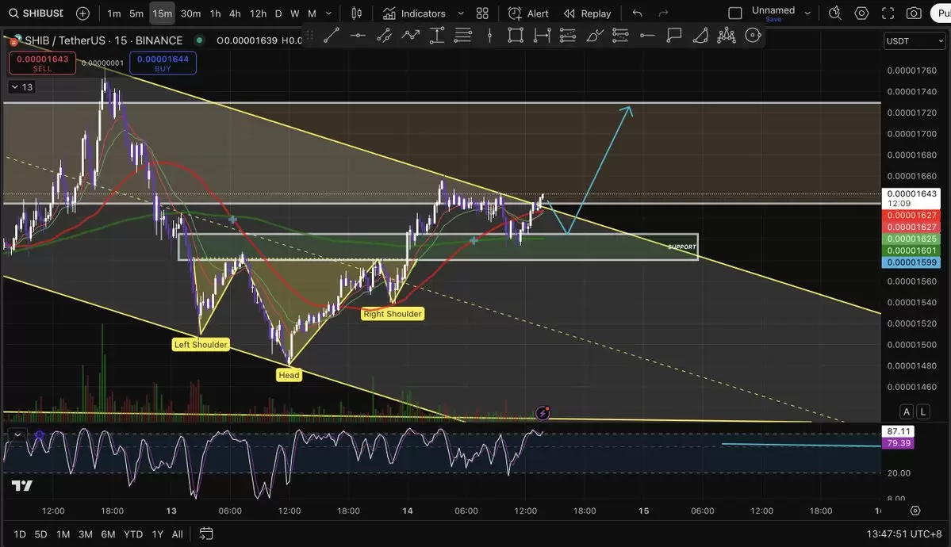Switch to the 30m timeframe
Screen dimensions: 951x547
[190, 13]
